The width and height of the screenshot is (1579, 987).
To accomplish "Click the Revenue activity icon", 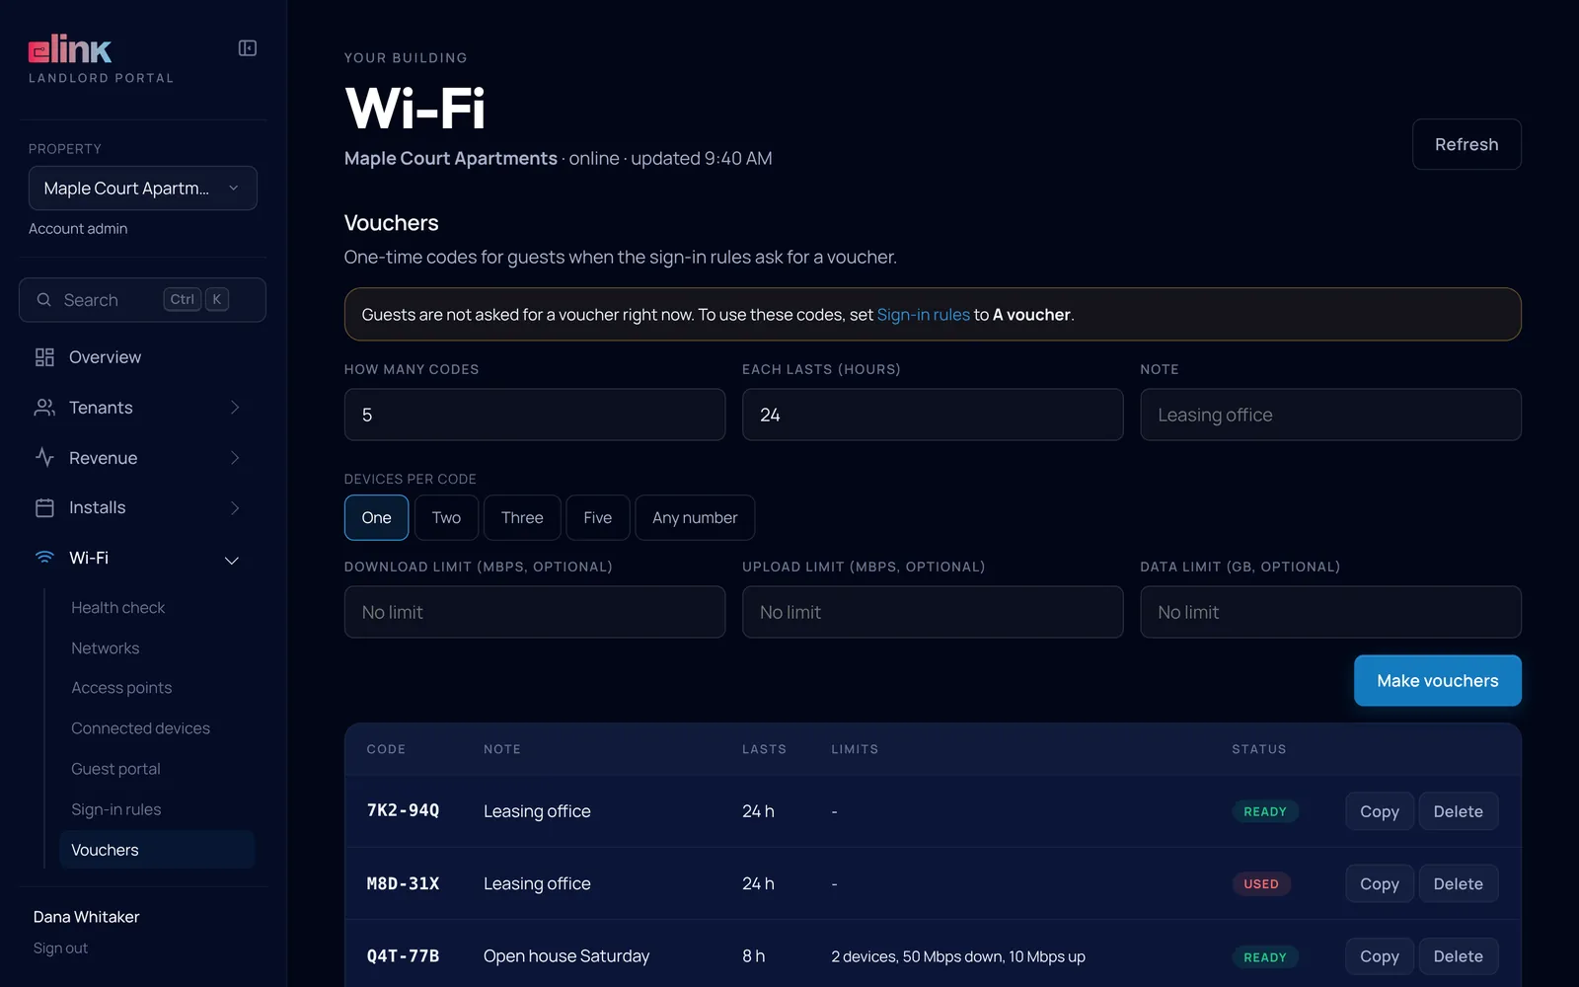I will tap(44, 458).
